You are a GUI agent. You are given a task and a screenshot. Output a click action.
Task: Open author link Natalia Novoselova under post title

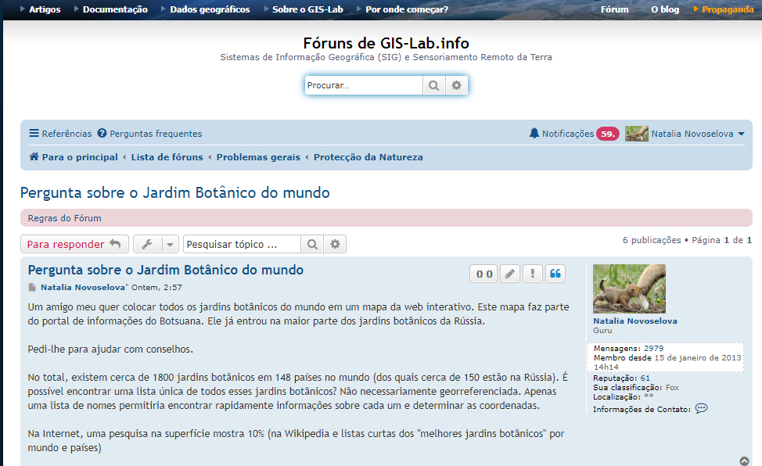(x=83, y=287)
